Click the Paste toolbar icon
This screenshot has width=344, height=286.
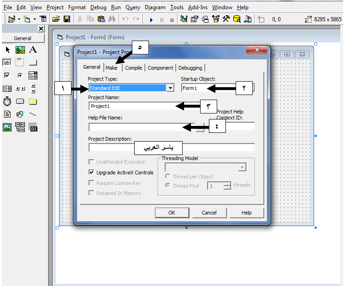click(x=101, y=19)
